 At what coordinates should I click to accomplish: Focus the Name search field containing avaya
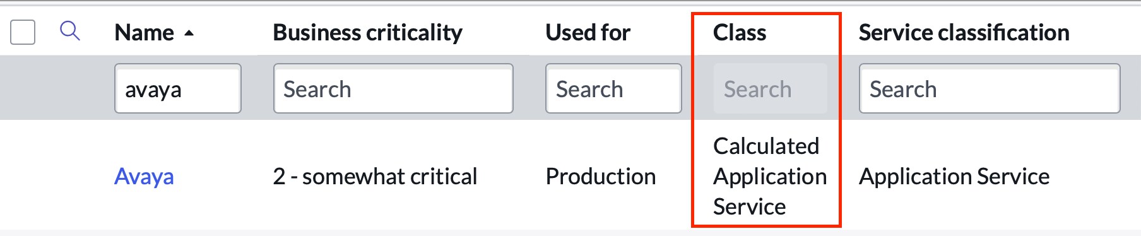178,88
